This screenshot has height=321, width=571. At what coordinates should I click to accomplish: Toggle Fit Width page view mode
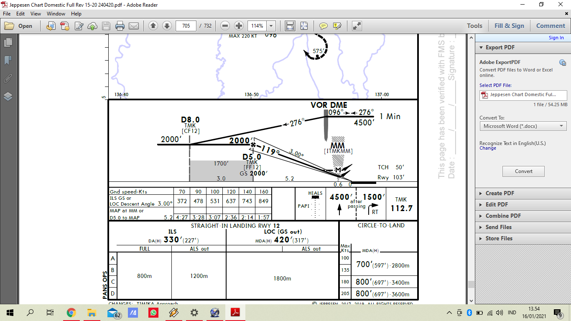pos(290,26)
